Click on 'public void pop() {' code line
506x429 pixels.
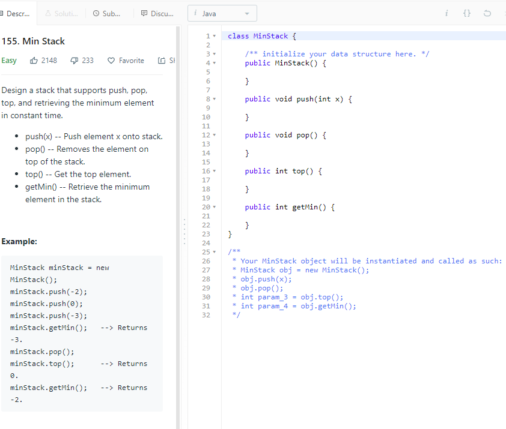click(x=285, y=135)
